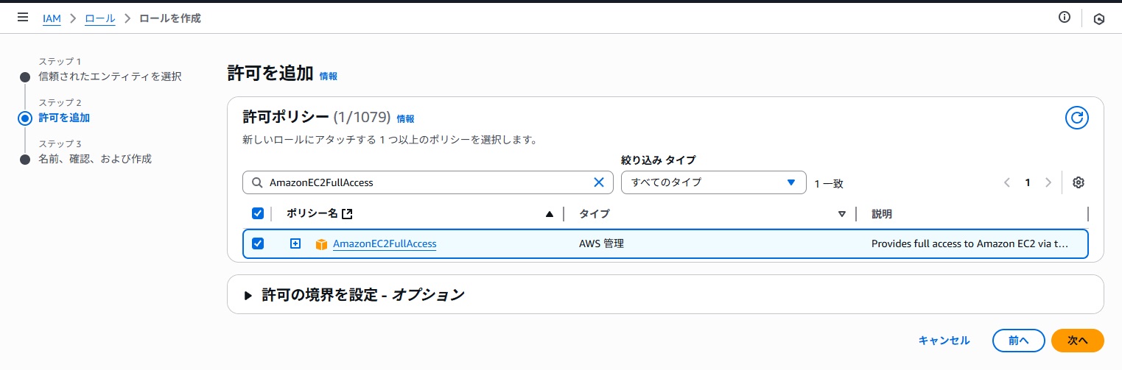Uncheck the AmazonEC2FullAccess policy checkbox
The image size is (1122, 370).
point(258,243)
